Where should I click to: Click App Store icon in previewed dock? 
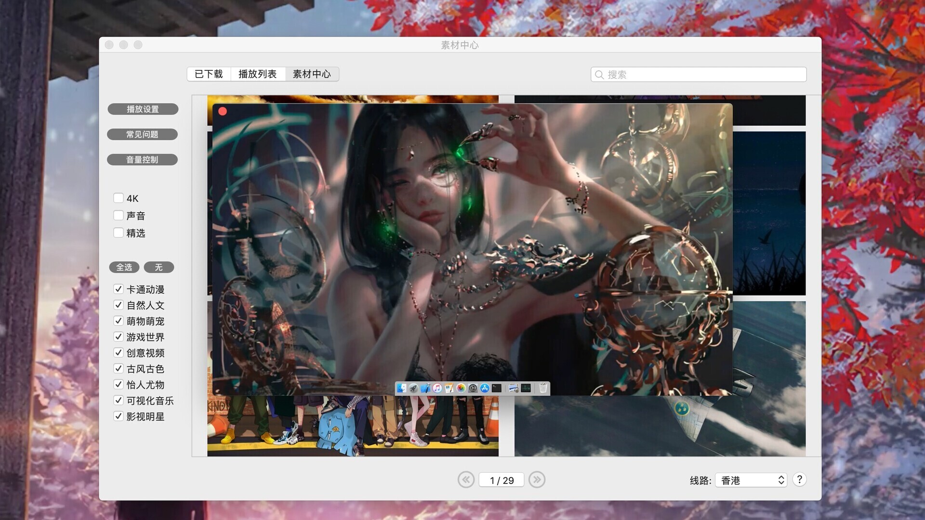pyautogui.click(x=485, y=388)
